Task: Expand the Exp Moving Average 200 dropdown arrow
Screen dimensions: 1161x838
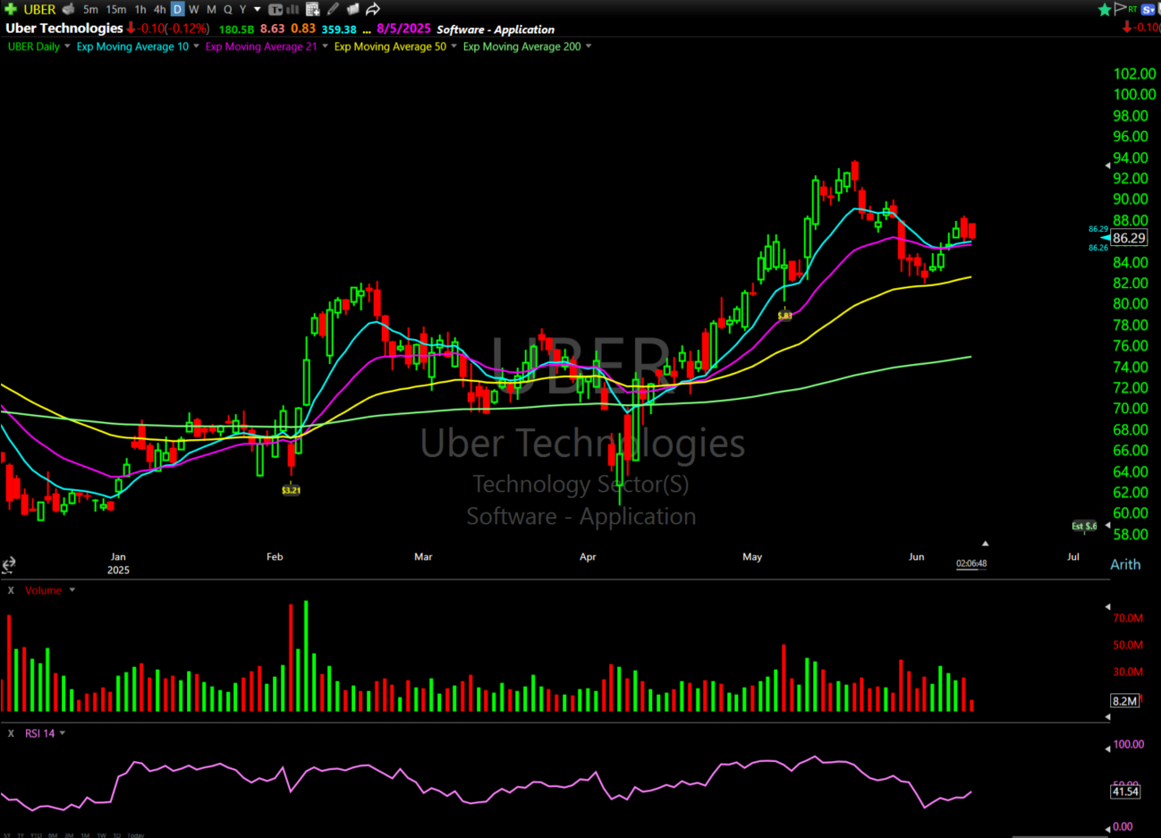Action: (x=588, y=47)
